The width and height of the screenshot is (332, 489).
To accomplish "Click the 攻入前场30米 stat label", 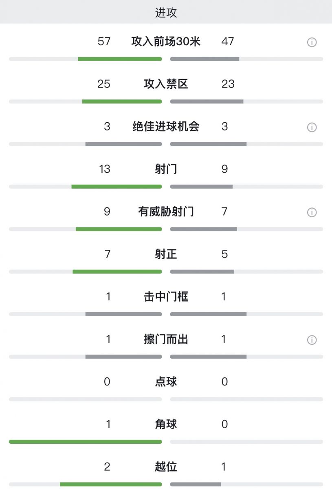I will 166,42.
